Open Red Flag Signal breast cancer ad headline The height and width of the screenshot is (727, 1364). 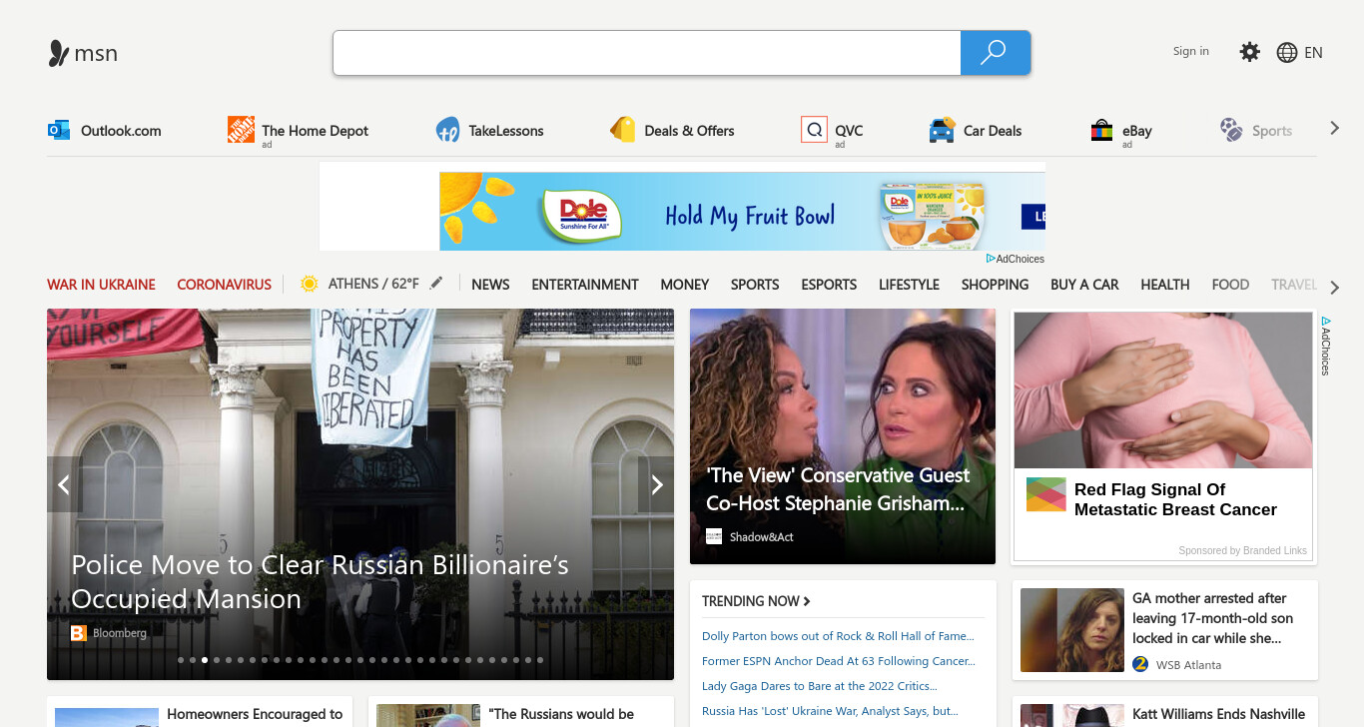pyautogui.click(x=1175, y=499)
